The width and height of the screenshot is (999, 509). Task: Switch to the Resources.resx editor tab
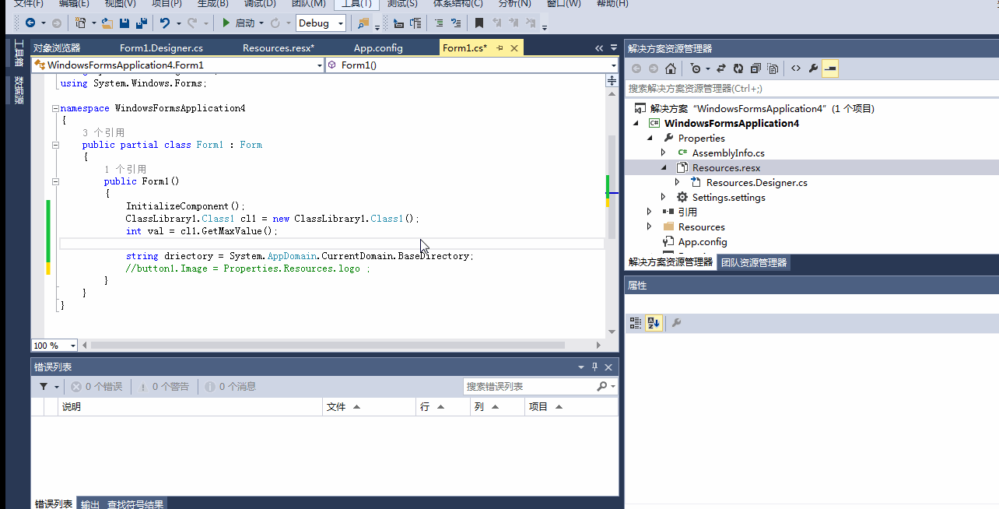tap(278, 47)
